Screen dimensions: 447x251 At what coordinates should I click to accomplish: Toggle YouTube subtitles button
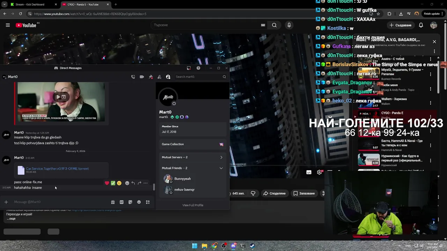tap(309, 172)
